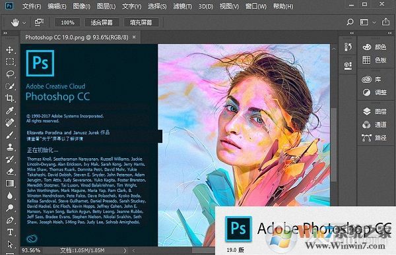Image resolution: width=396 pixels, height=255 pixels.
Task: Close the Photoshop CC 19.0.png tab
Action: click(134, 37)
